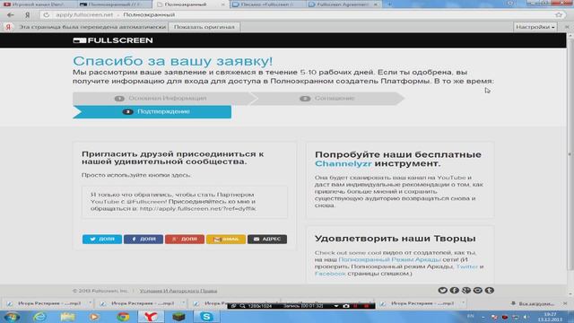Share on Facebook with the dark blue ДОЛЯ button

coord(143,240)
